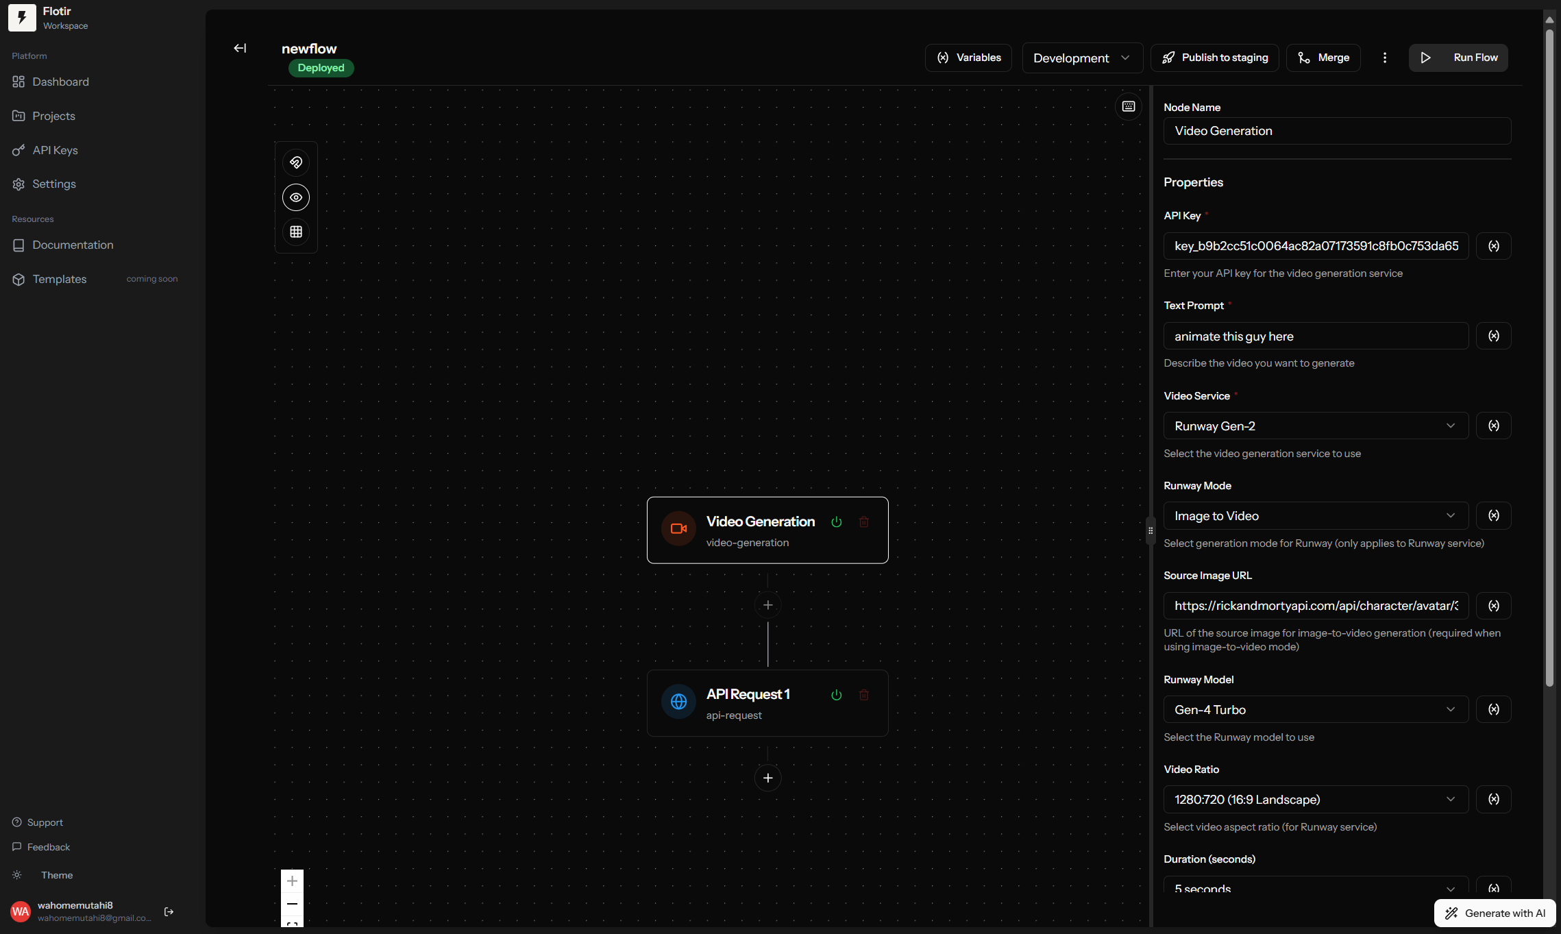This screenshot has height=934, width=1561.
Task: Expand the Video Service Runway Gen-2 dropdown
Action: pyautogui.click(x=1315, y=426)
